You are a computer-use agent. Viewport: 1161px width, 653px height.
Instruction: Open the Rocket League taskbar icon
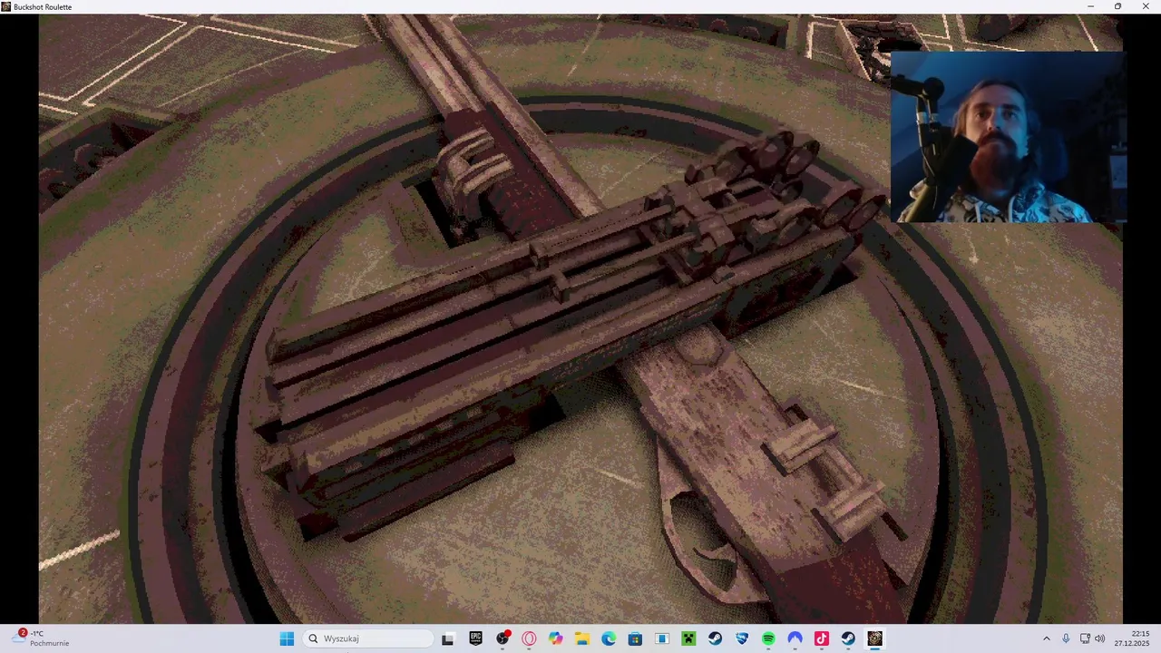pyautogui.click(x=742, y=638)
